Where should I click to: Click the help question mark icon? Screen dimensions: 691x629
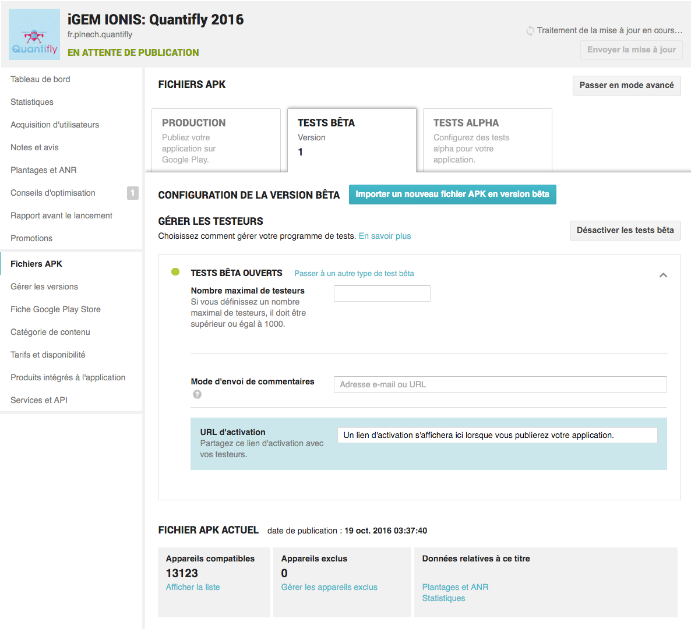coord(197,394)
